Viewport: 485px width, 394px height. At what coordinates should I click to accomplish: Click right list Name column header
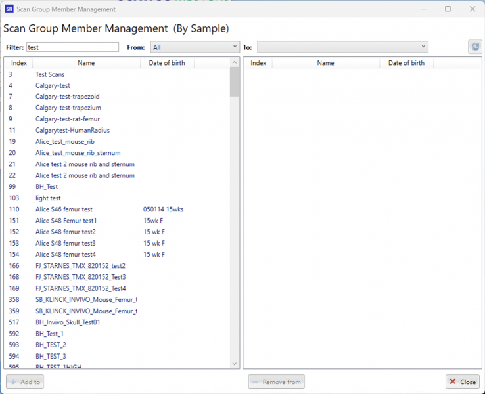326,63
